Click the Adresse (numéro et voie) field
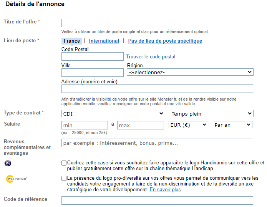267x207 pixels. click(x=157, y=89)
